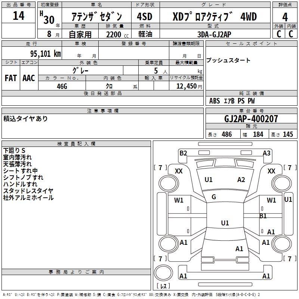This screenshot has width=299, height=299.
Task: Select the recycle deposit 12,450円
Action: click(189, 86)
